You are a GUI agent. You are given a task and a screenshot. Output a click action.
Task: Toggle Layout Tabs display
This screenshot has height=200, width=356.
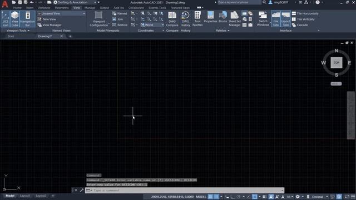(285, 19)
